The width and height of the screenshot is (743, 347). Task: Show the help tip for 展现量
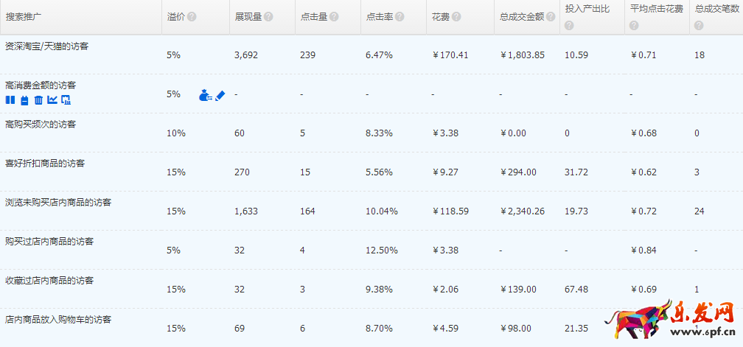[268, 17]
